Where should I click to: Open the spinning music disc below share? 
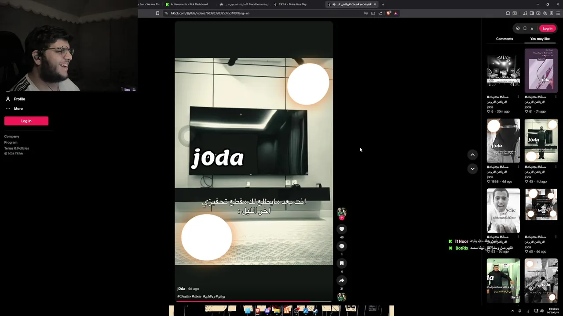coord(342,297)
